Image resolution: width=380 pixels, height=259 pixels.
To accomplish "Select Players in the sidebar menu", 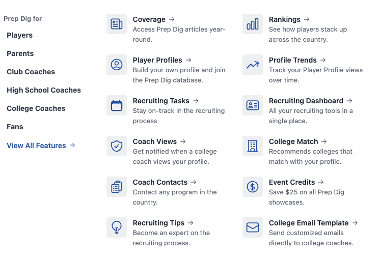I will coord(19,35).
